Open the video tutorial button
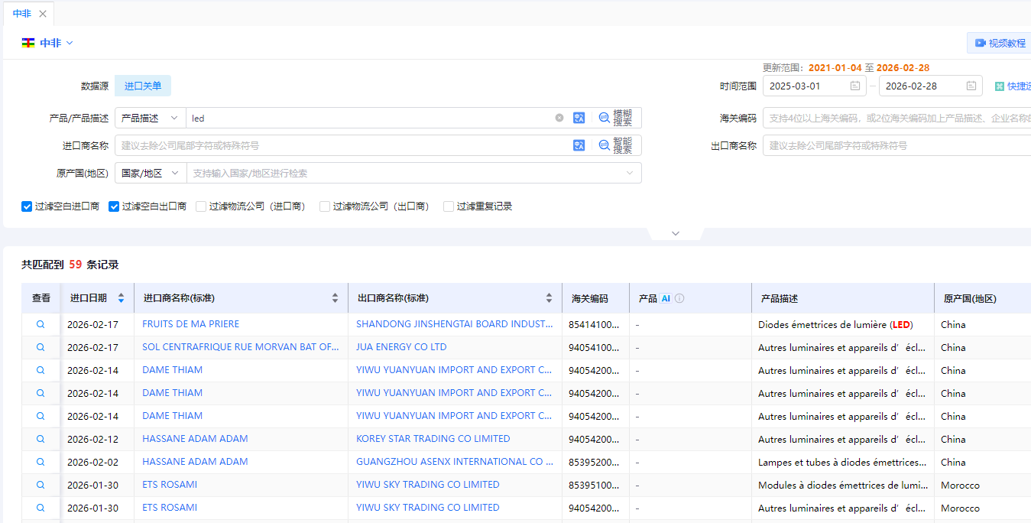1031x523 pixels. point(1000,43)
